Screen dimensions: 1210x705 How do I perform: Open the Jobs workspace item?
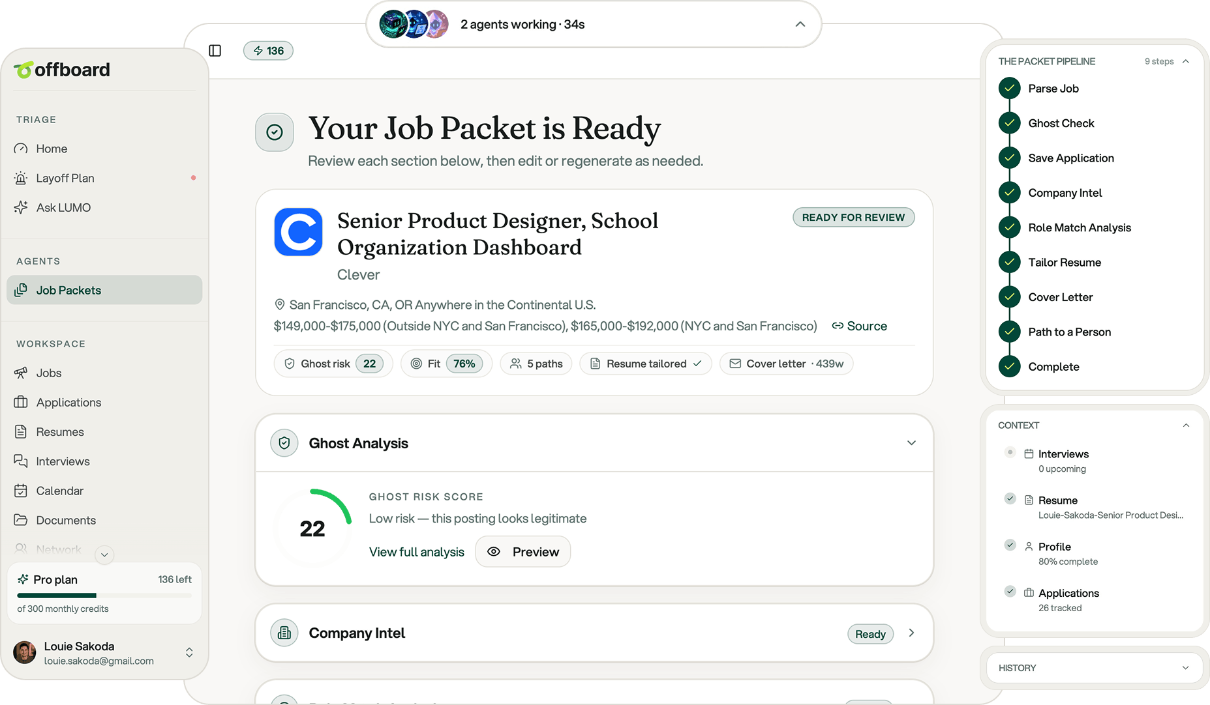104,373
